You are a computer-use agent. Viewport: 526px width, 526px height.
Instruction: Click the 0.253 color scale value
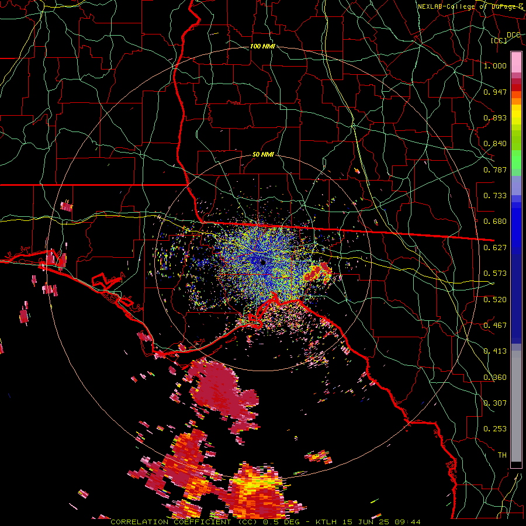[x=495, y=429]
